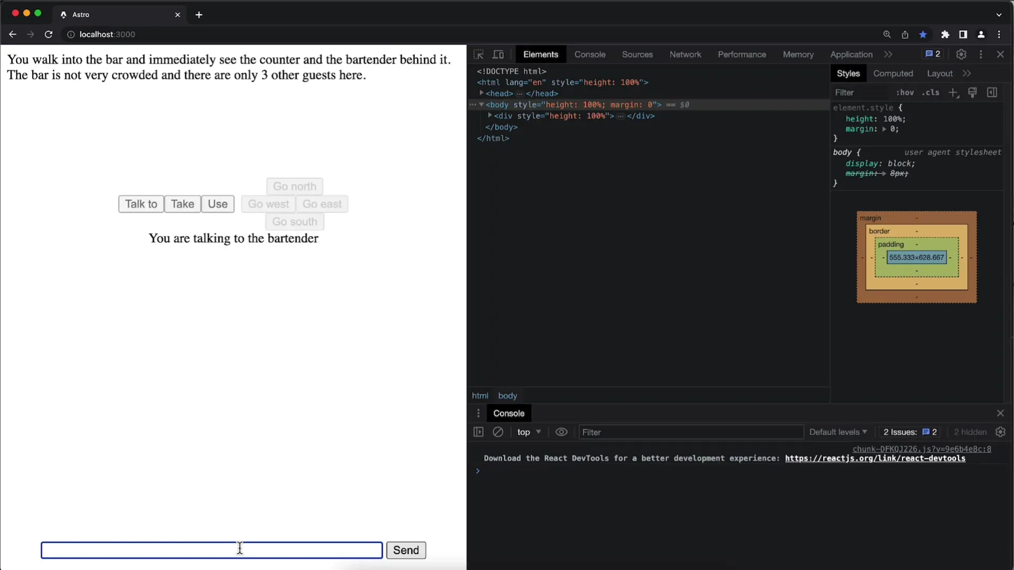
Task: Click the top frame selector dropdown
Action: pos(527,432)
